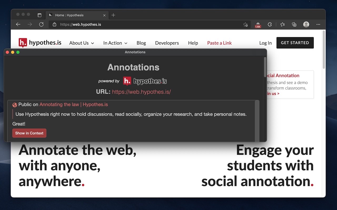The width and height of the screenshot is (337, 210).
Task: Expand the In Action menu
Action: pyautogui.click(x=115, y=43)
